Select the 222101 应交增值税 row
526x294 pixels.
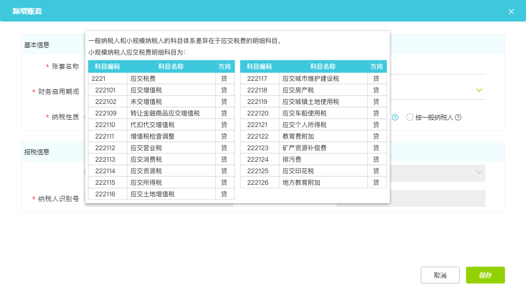tap(161, 90)
